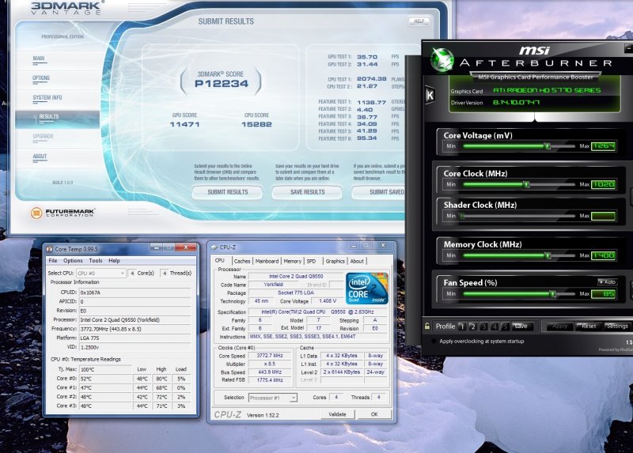633x453 pixels.
Task: Open System Info section in 3DMark Vantage
Action: coord(47,97)
